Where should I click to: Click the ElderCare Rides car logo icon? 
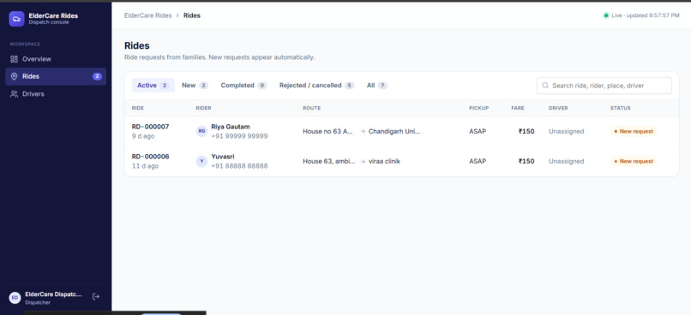point(16,19)
